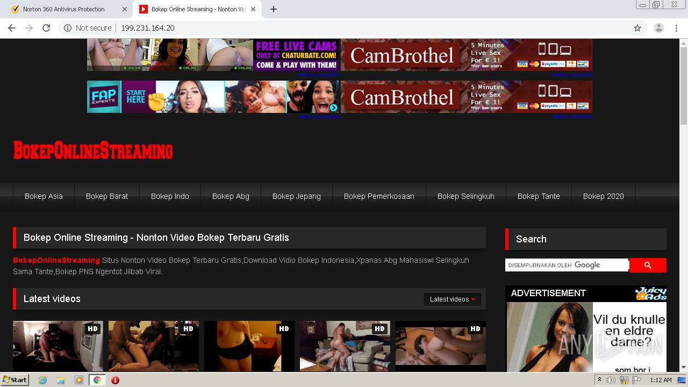Viewport: 688px width, 387px height.
Task: Open the Bokep 2020 menu item
Action: [604, 196]
